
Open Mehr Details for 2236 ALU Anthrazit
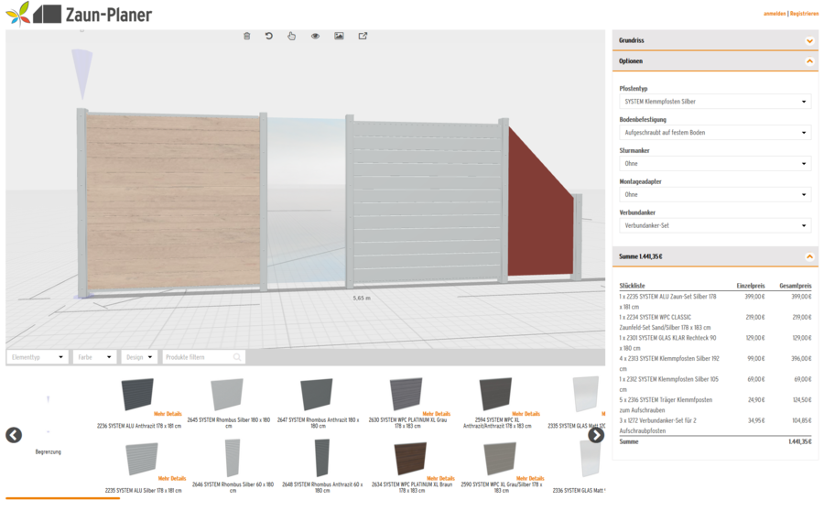(168, 414)
